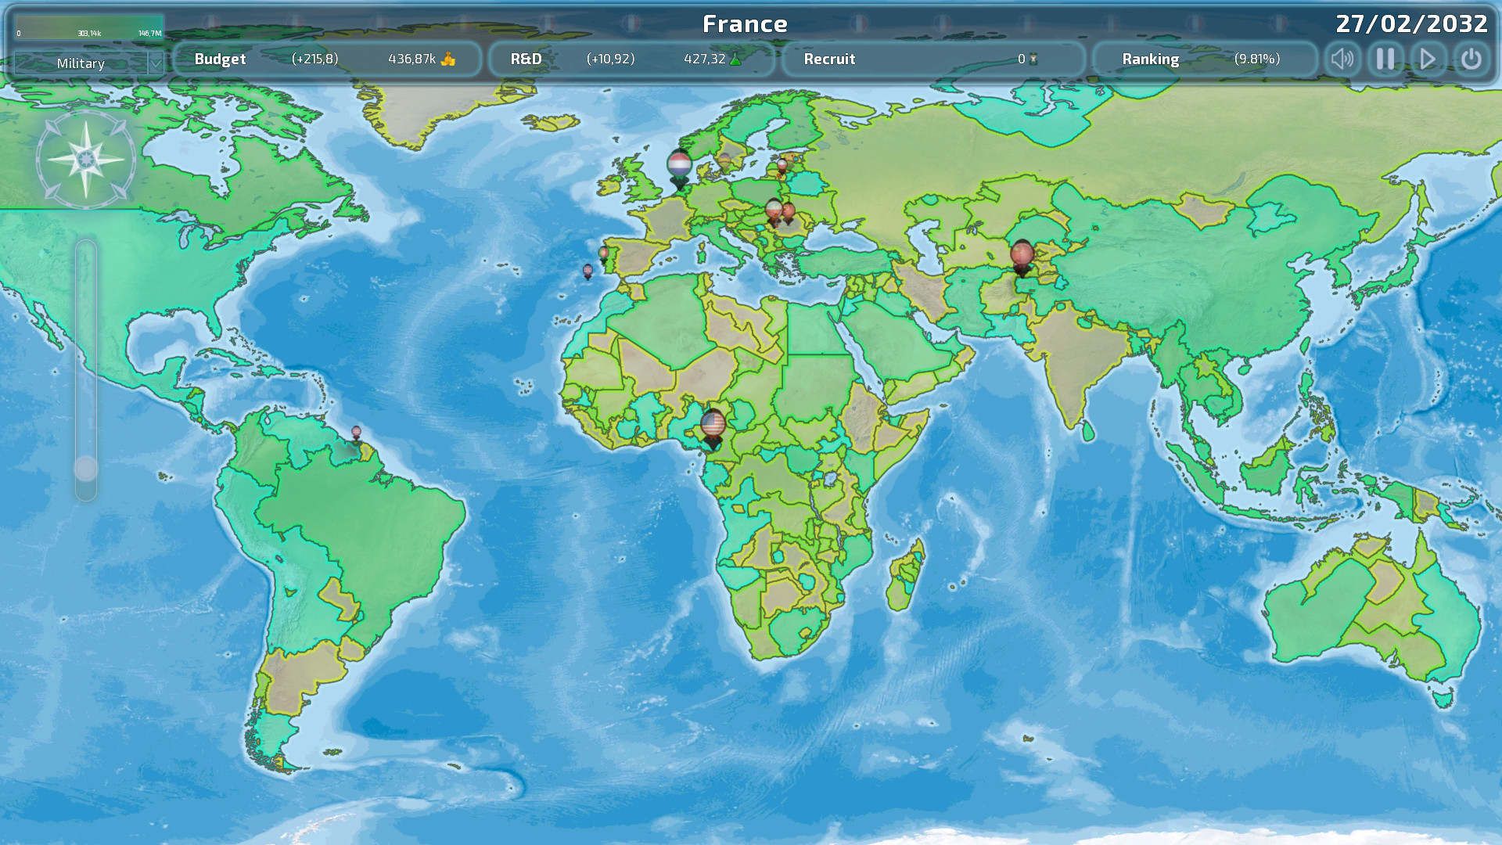Open the Budget panel
Screen dimensions: 1502x845
220,59
